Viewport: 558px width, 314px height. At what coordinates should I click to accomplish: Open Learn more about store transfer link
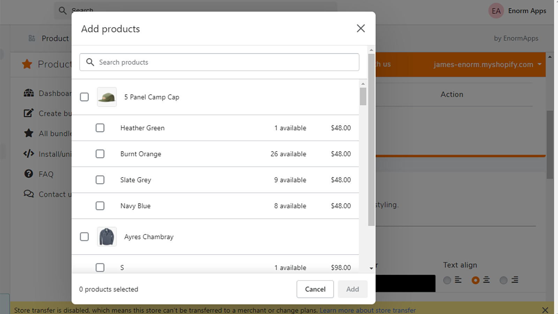pyautogui.click(x=367, y=310)
